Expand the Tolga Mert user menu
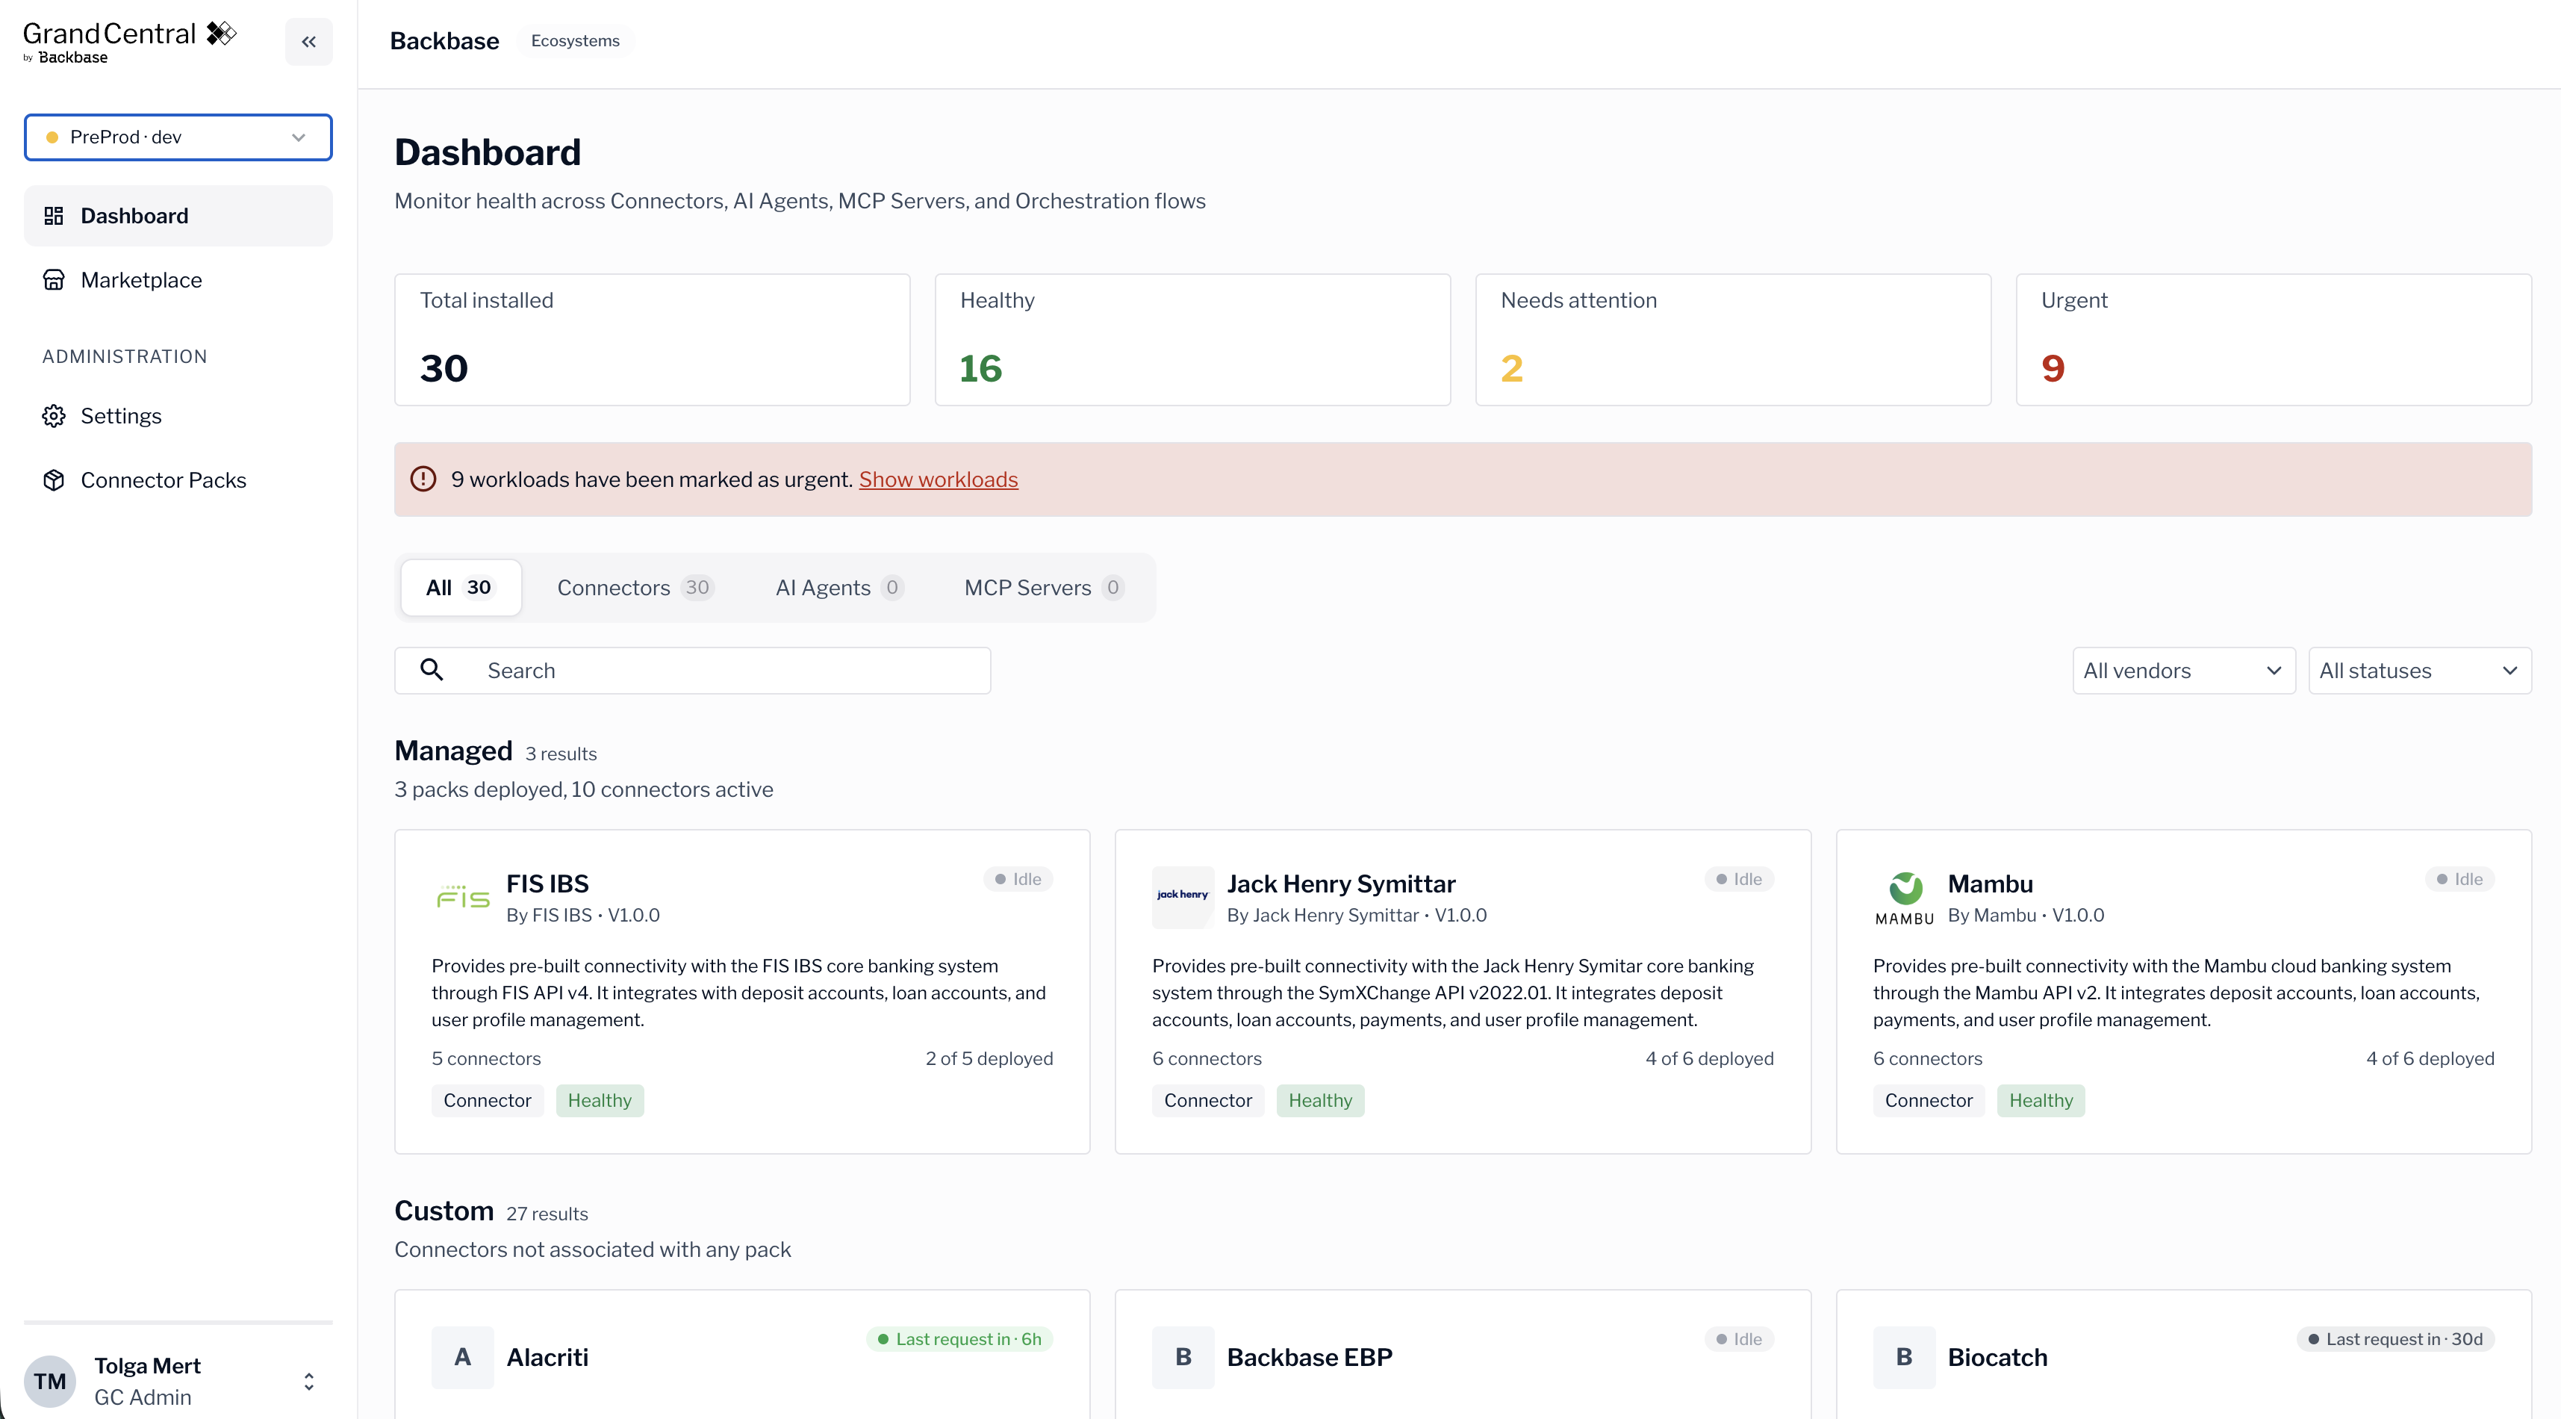2561x1419 pixels. [308, 1381]
